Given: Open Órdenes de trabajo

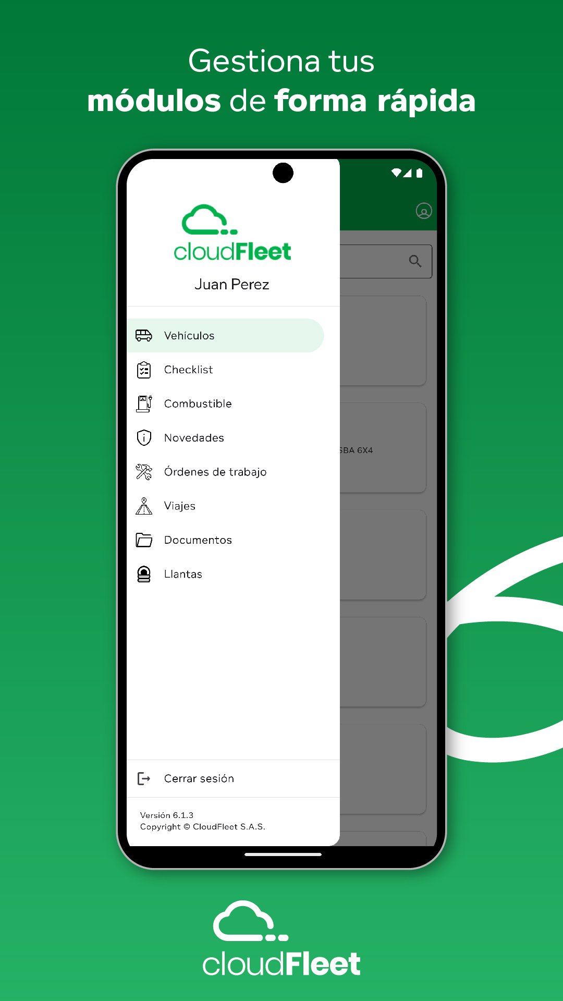Looking at the screenshot, I should coord(215,472).
